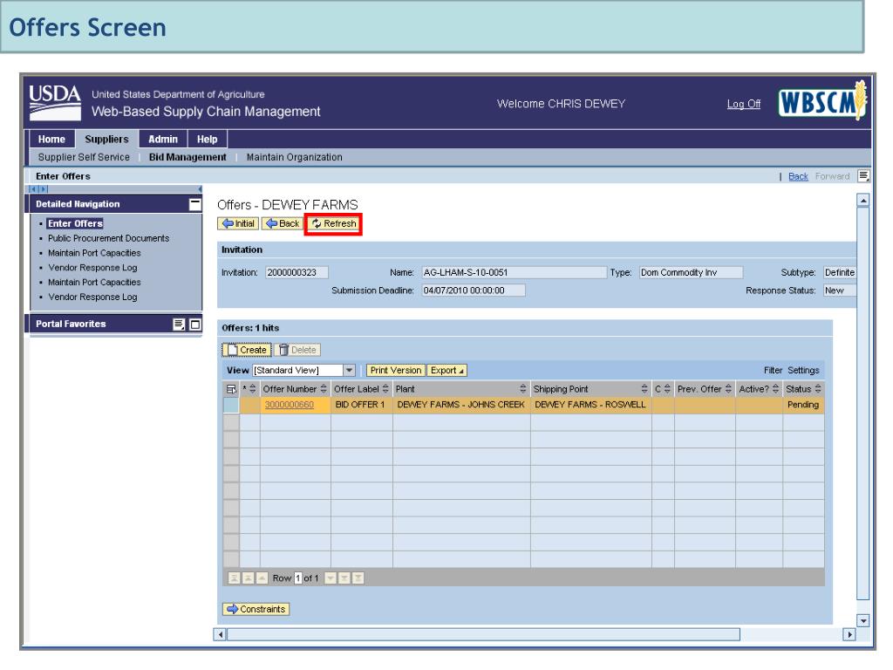The image size is (893, 670).
Task: Select the empty second table row selector
Action: pos(231,422)
